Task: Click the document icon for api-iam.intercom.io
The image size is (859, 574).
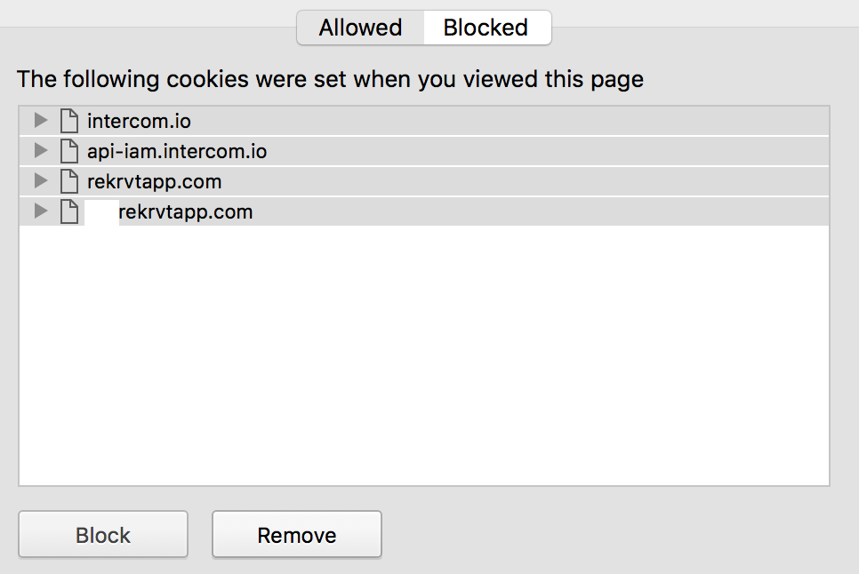Action: pyautogui.click(x=68, y=151)
